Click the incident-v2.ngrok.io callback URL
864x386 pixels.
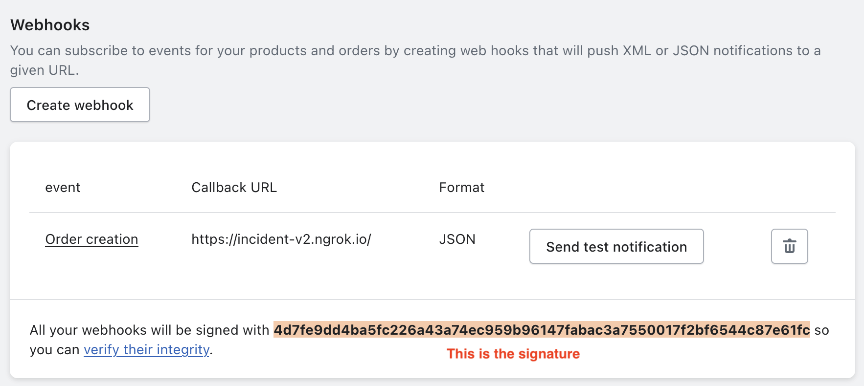click(281, 239)
